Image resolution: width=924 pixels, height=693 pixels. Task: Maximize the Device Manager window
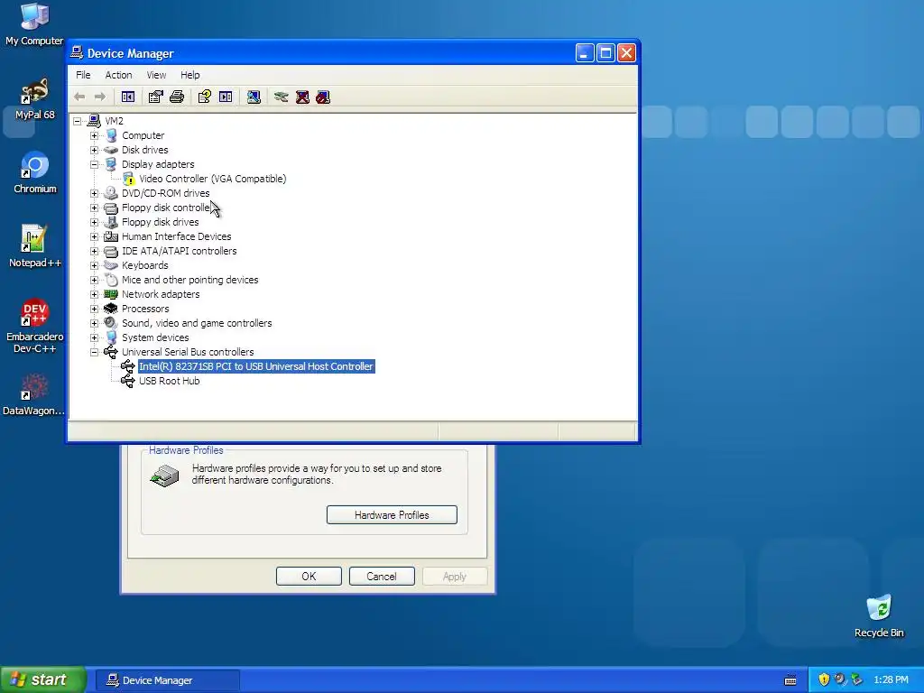605,53
